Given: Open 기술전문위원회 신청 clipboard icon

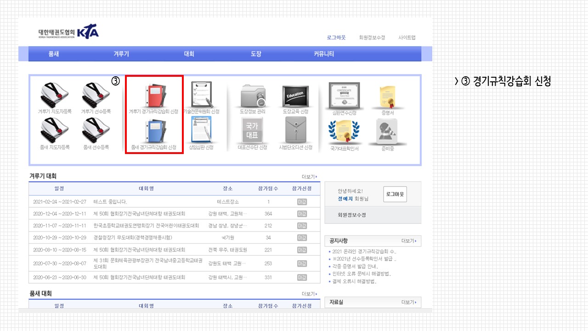Looking at the screenshot, I should click(201, 95).
